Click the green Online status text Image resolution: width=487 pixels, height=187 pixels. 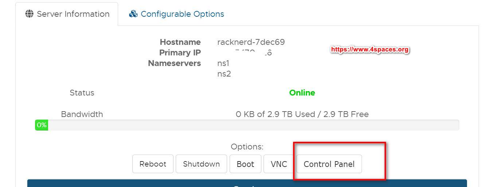(x=302, y=93)
